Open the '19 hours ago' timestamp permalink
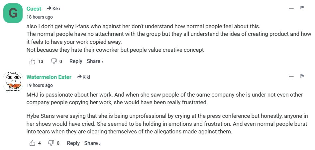The height and width of the screenshot is (150, 315). (x=40, y=85)
